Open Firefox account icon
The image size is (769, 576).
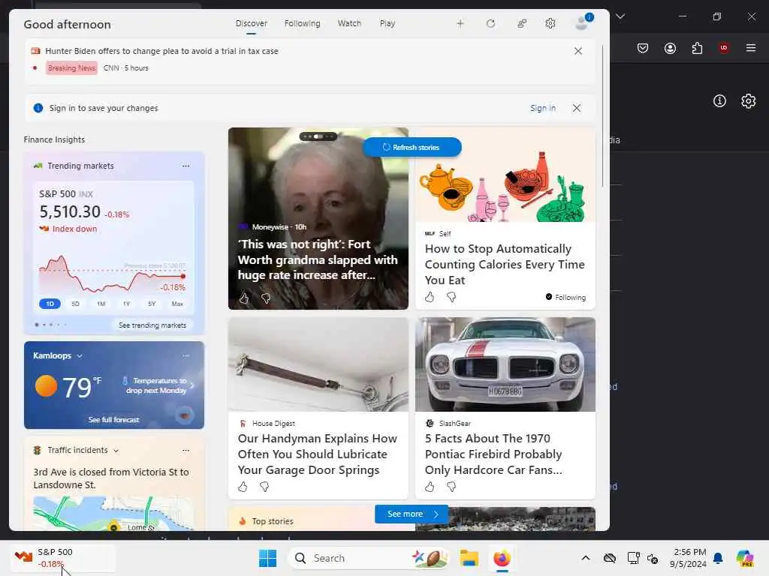pyautogui.click(x=670, y=48)
